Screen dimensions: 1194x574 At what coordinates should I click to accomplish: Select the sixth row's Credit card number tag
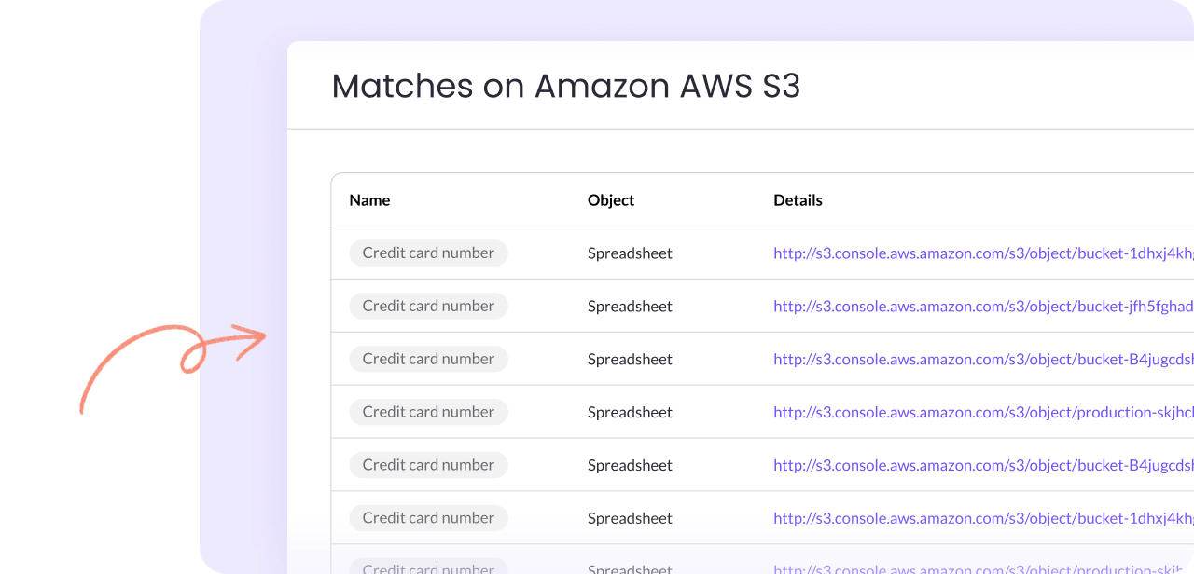pos(428,518)
